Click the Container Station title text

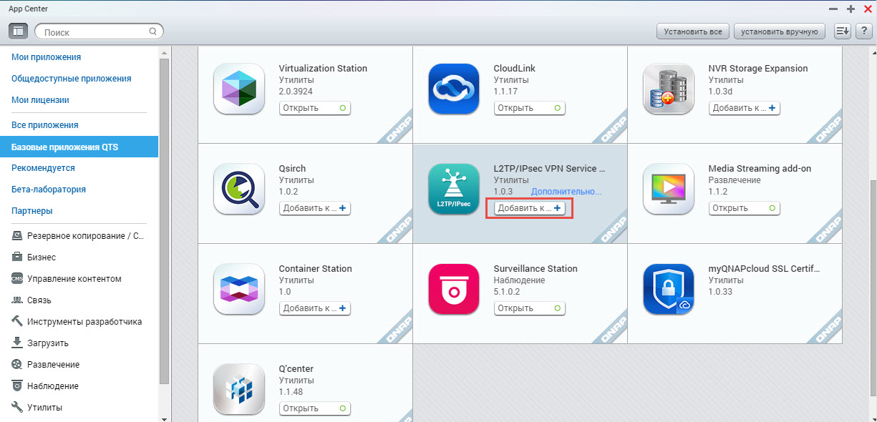[315, 269]
